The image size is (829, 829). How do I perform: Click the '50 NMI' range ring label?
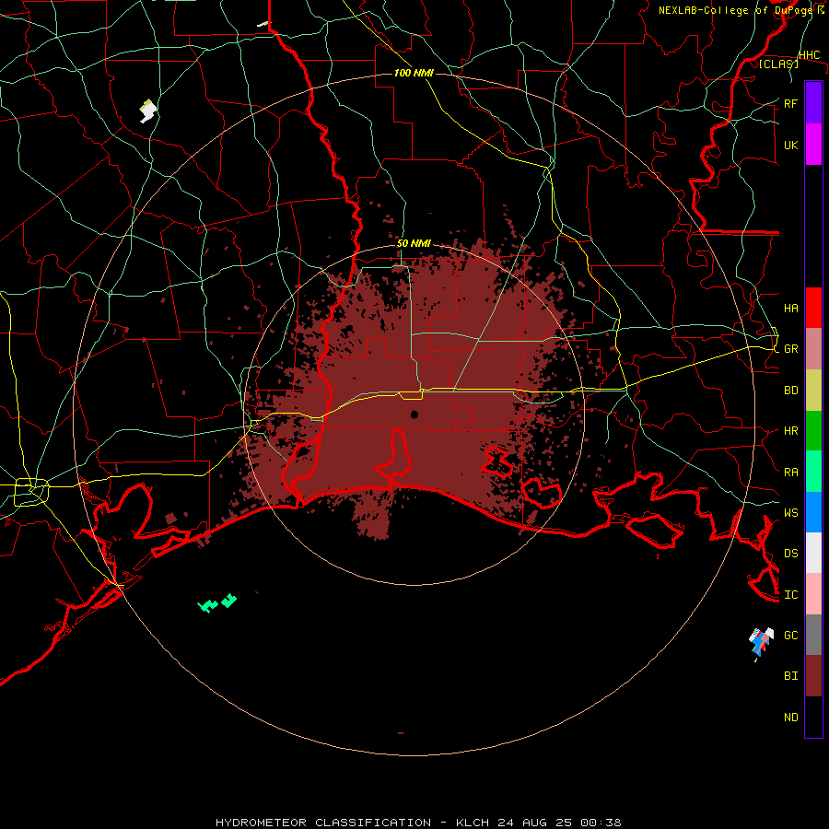pyautogui.click(x=414, y=243)
